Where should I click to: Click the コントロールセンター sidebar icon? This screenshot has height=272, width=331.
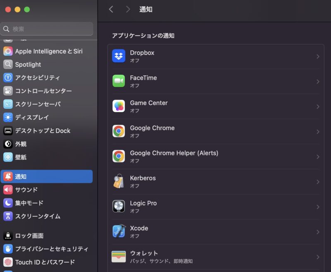pos(8,91)
